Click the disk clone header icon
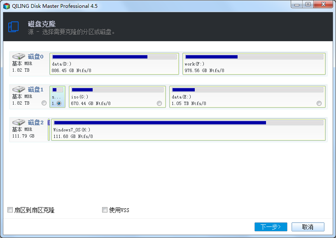 pos(13,27)
